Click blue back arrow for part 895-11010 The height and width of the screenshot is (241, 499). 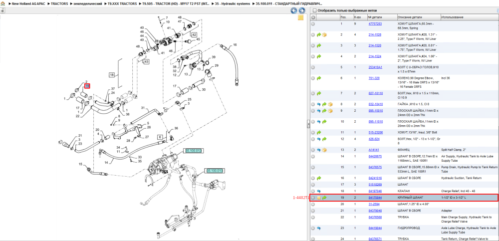tap(319, 122)
